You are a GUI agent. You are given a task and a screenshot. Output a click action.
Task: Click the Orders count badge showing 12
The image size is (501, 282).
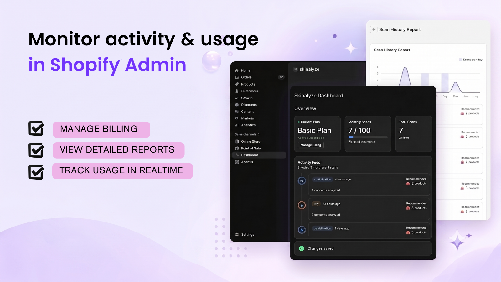281,77
